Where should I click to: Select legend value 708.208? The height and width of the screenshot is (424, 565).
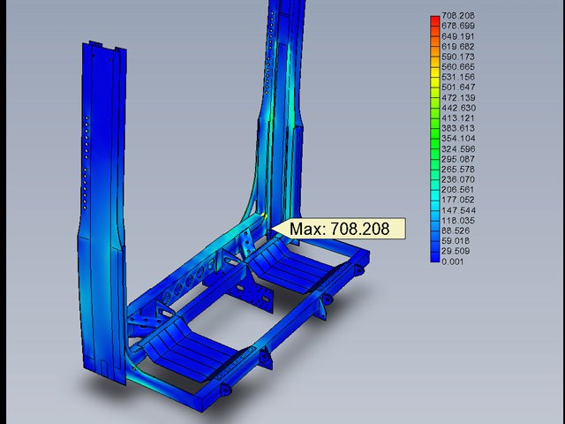point(458,16)
